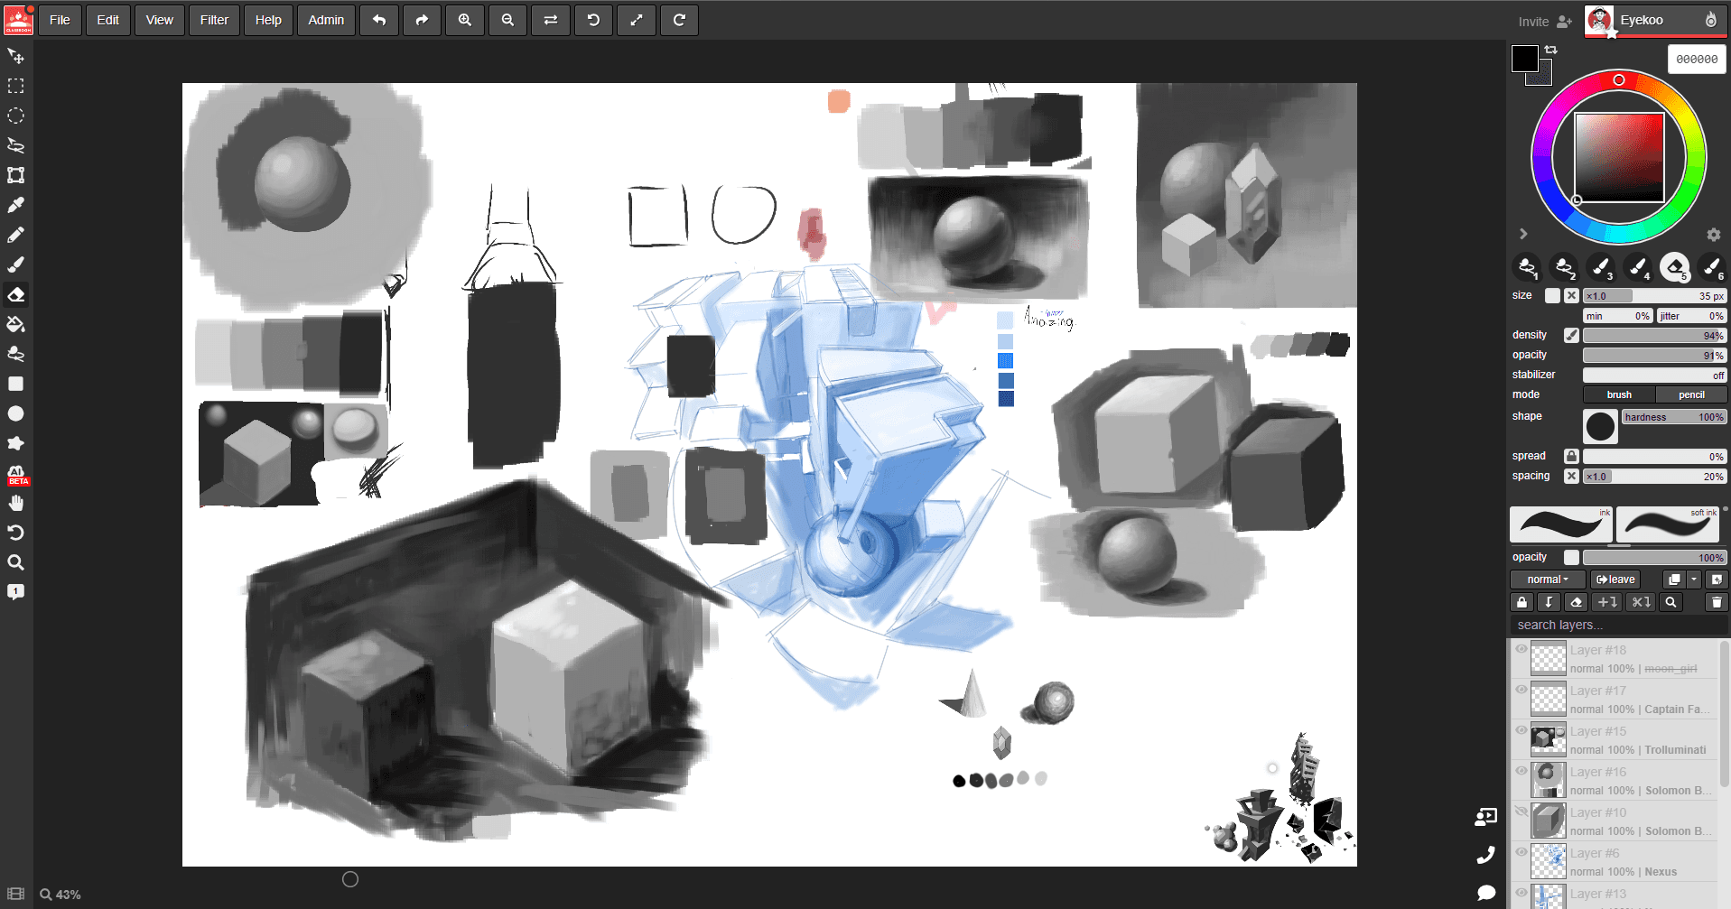This screenshot has height=909, width=1731.
Task: Expand the color panel chevron arrow
Action: pos(1523,234)
